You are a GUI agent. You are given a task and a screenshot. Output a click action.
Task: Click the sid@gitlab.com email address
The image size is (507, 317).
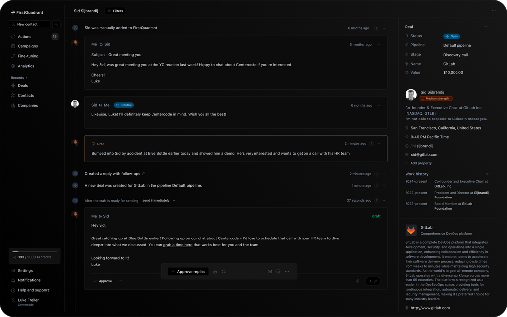click(x=424, y=155)
